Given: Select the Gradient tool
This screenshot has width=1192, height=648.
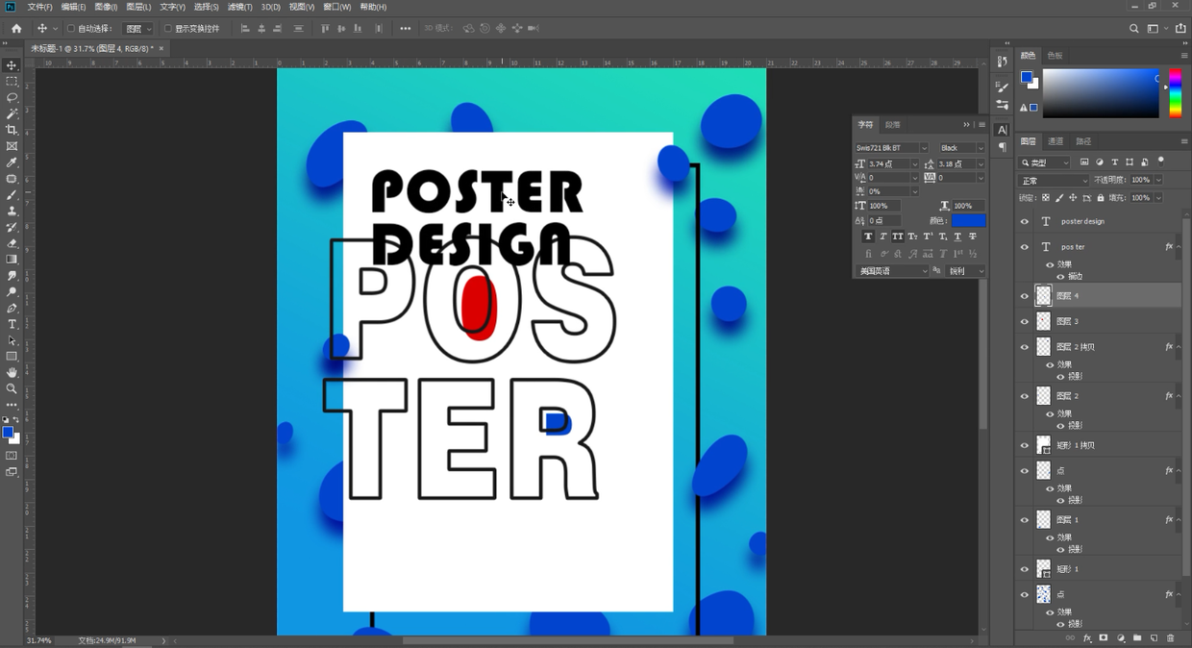Looking at the screenshot, I should tap(12, 260).
